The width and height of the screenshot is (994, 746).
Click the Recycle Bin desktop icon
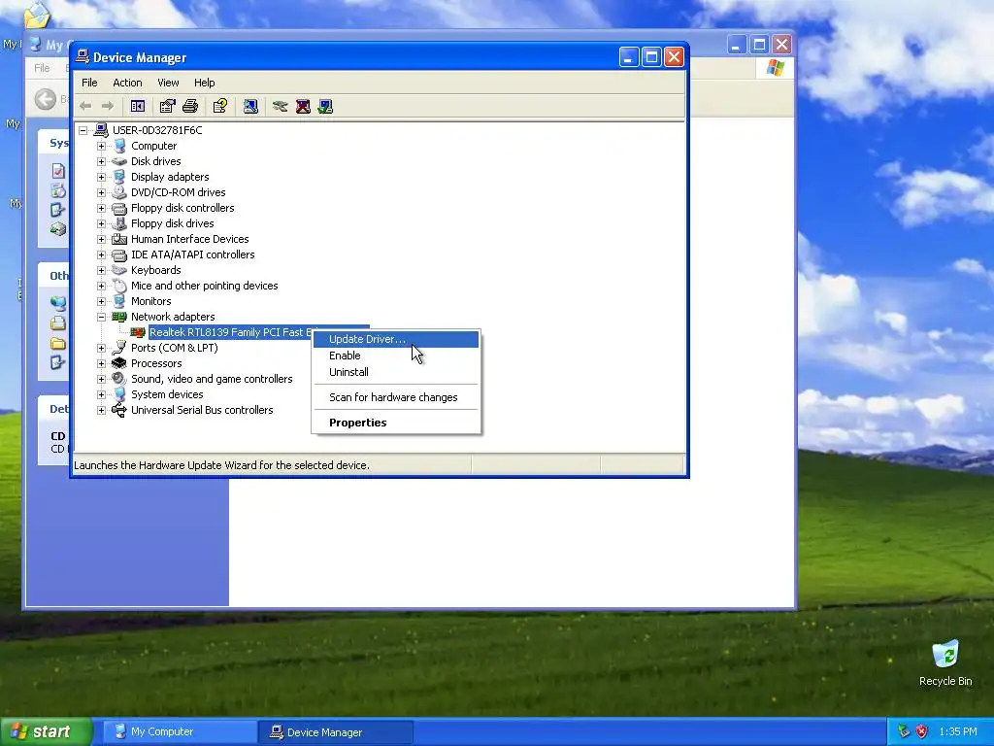945,655
